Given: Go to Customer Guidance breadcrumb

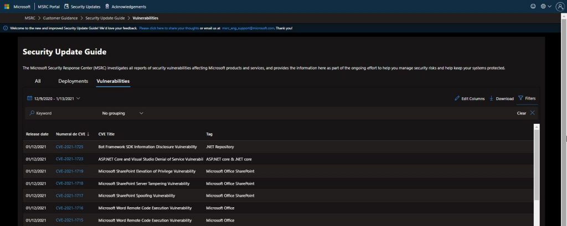Looking at the screenshot, I should pos(60,18).
